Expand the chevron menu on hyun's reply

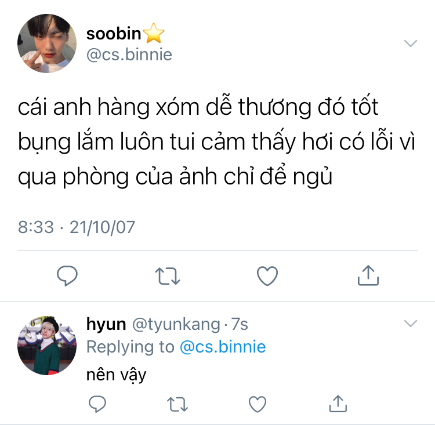pyautogui.click(x=411, y=324)
